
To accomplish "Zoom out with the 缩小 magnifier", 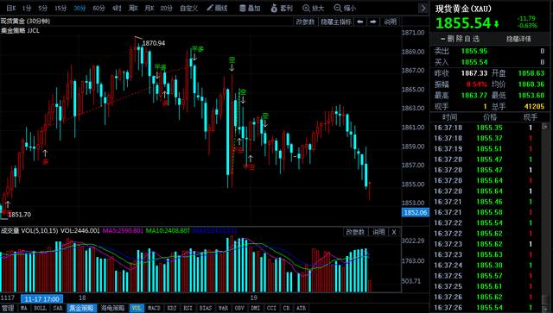I will (x=345, y=8).
